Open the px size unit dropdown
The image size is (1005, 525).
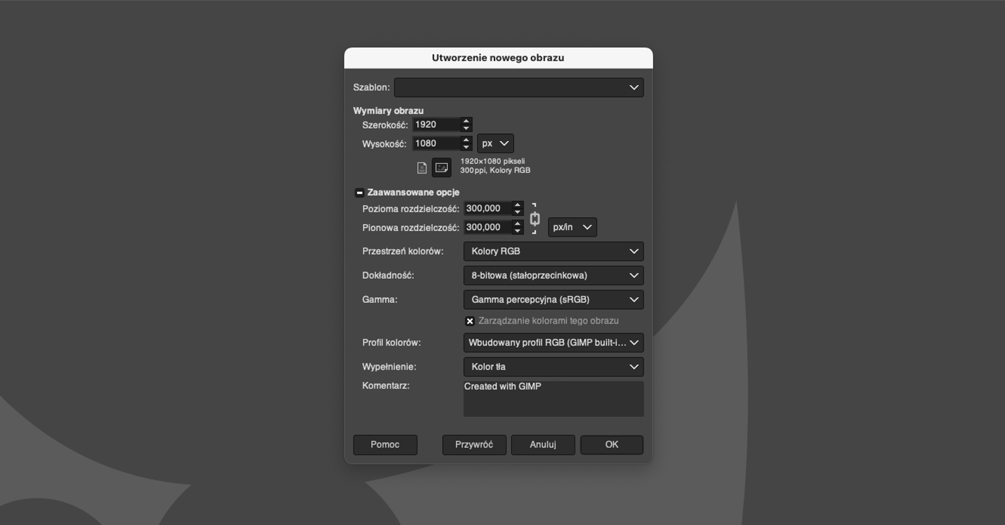[495, 143]
